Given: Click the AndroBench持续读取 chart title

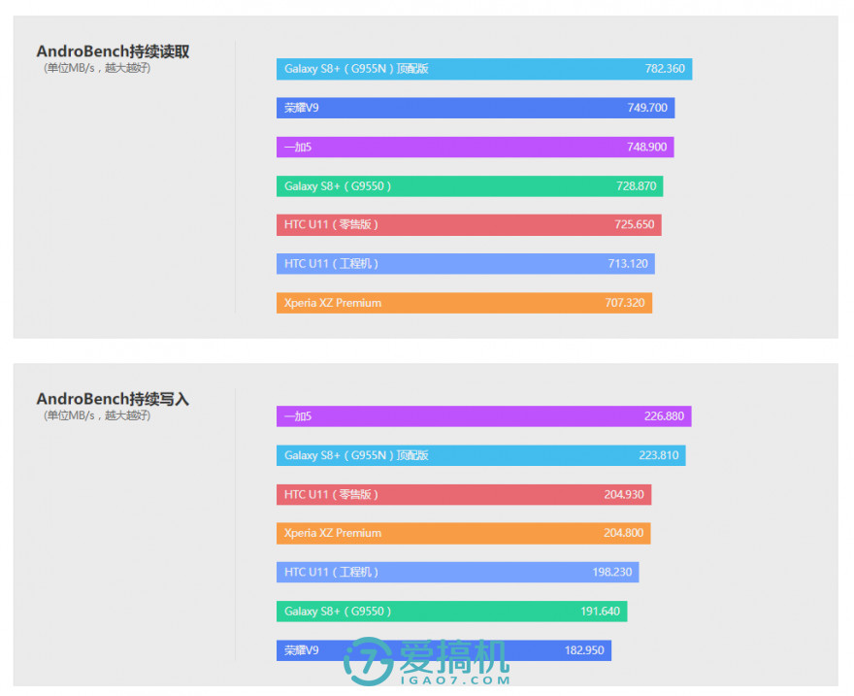Looking at the screenshot, I should tap(112, 51).
